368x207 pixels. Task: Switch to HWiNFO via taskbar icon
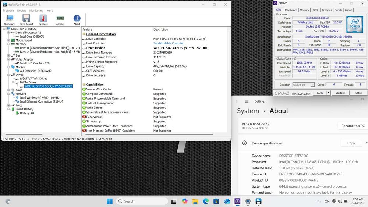[x=258, y=201]
